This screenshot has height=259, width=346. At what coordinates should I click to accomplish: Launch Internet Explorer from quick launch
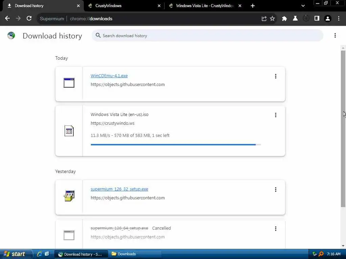(40, 254)
